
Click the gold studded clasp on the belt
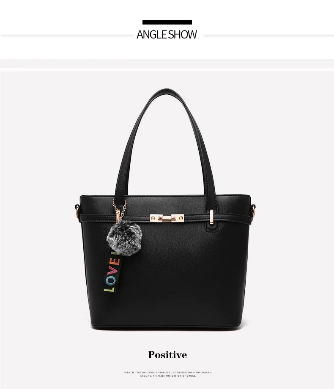167,218
